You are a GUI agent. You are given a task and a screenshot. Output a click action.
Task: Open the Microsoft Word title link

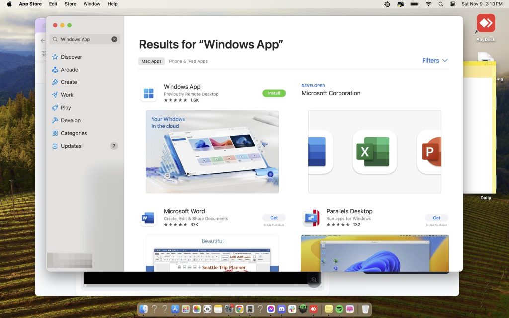(184, 211)
